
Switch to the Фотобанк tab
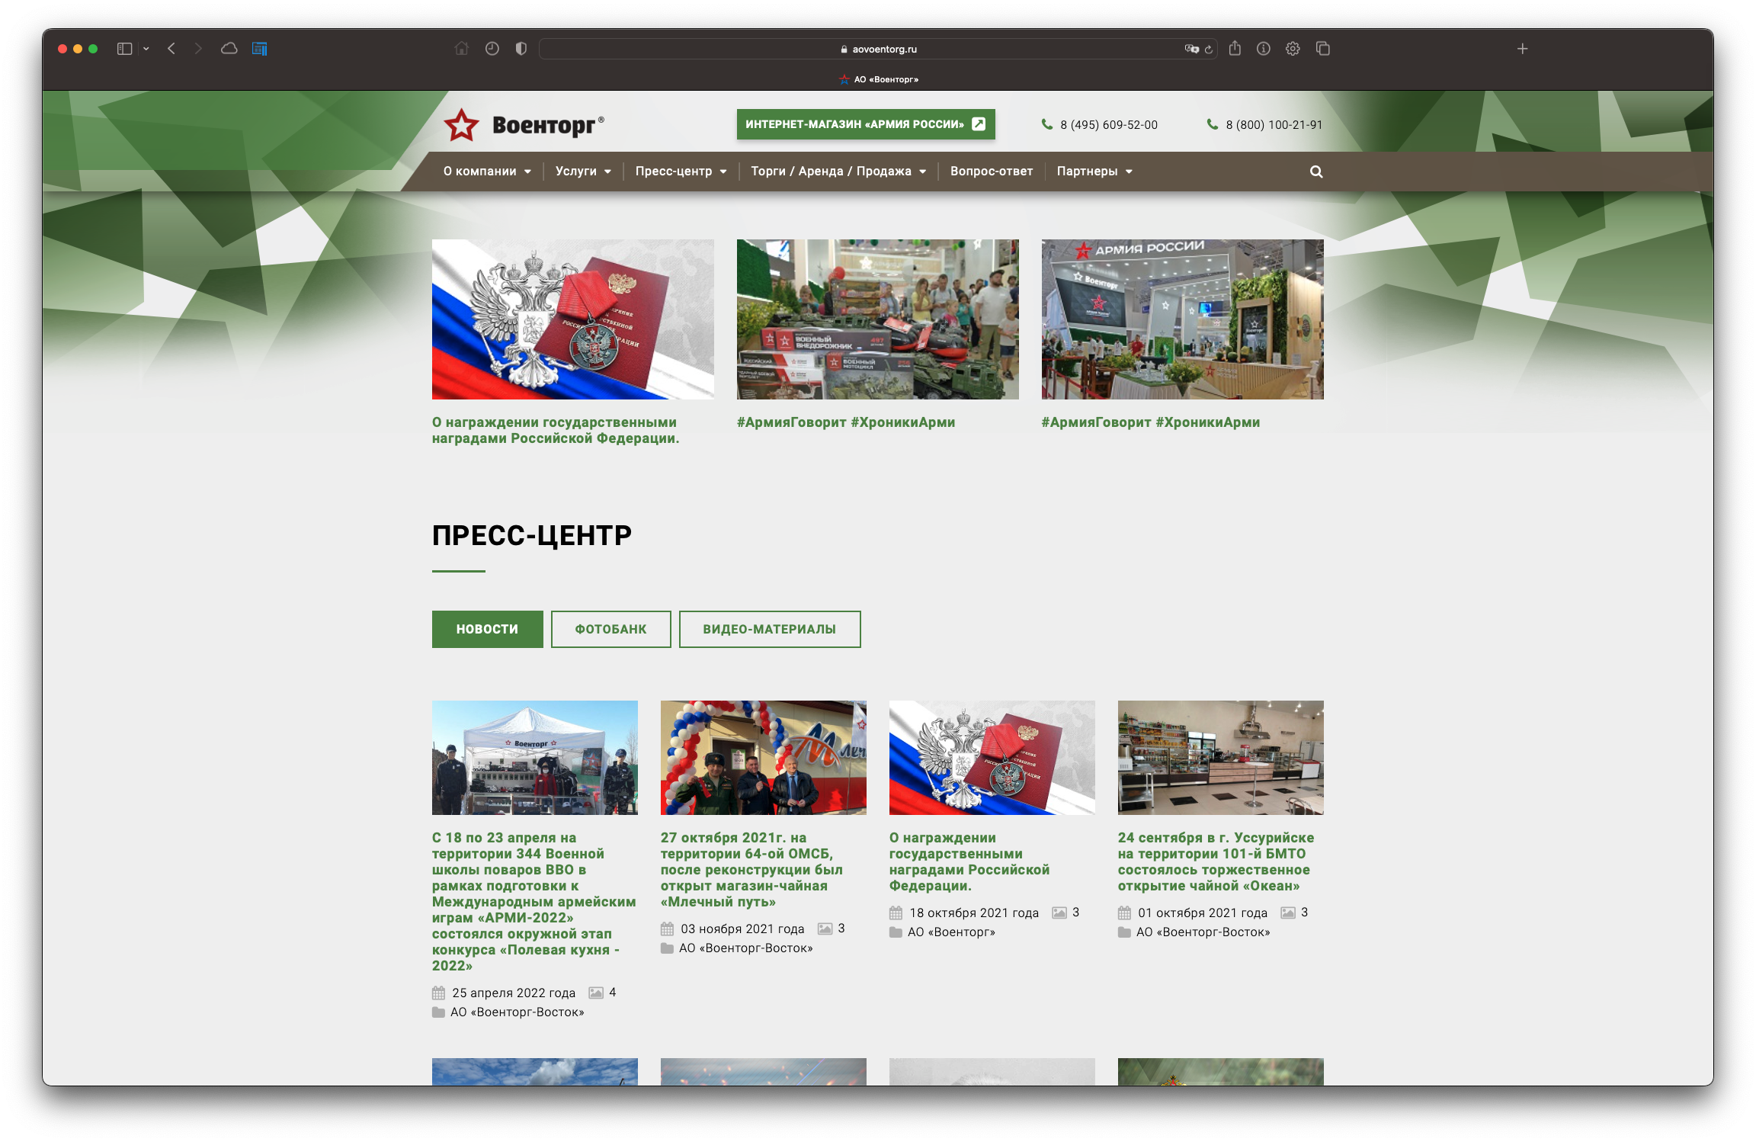611,630
